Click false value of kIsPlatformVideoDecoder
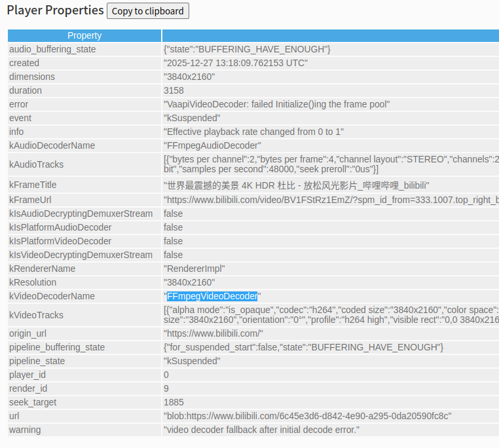The height and width of the screenshot is (448, 499). tap(173, 241)
